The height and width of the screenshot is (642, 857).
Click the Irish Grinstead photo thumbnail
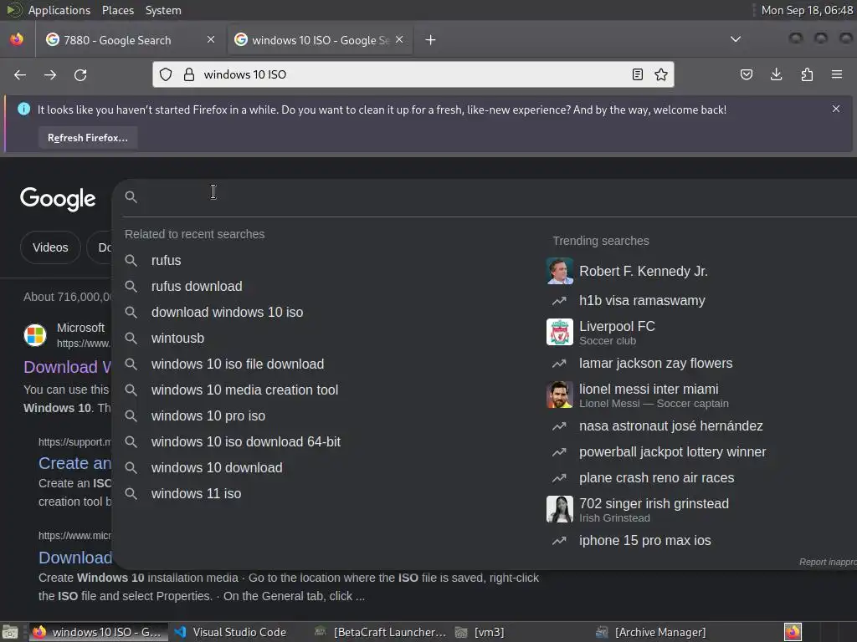coord(560,509)
